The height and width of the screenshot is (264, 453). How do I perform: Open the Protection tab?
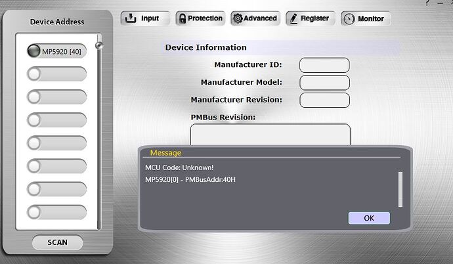point(200,18)
